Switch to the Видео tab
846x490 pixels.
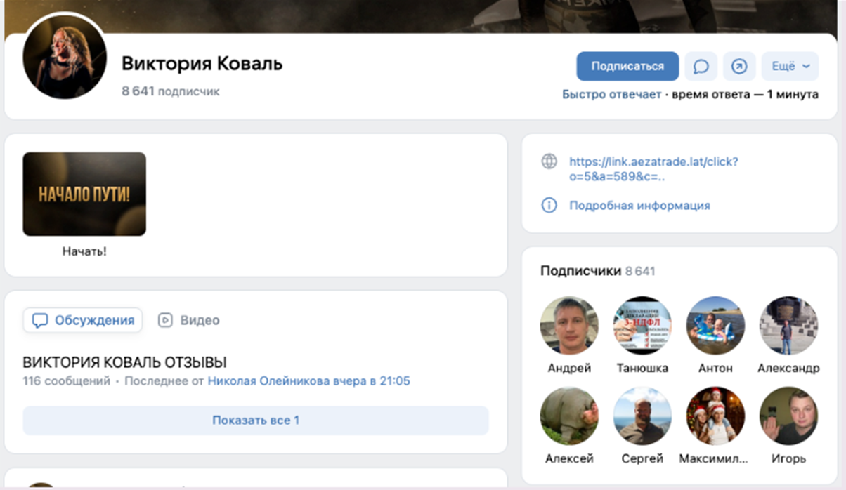pos(188,320)
